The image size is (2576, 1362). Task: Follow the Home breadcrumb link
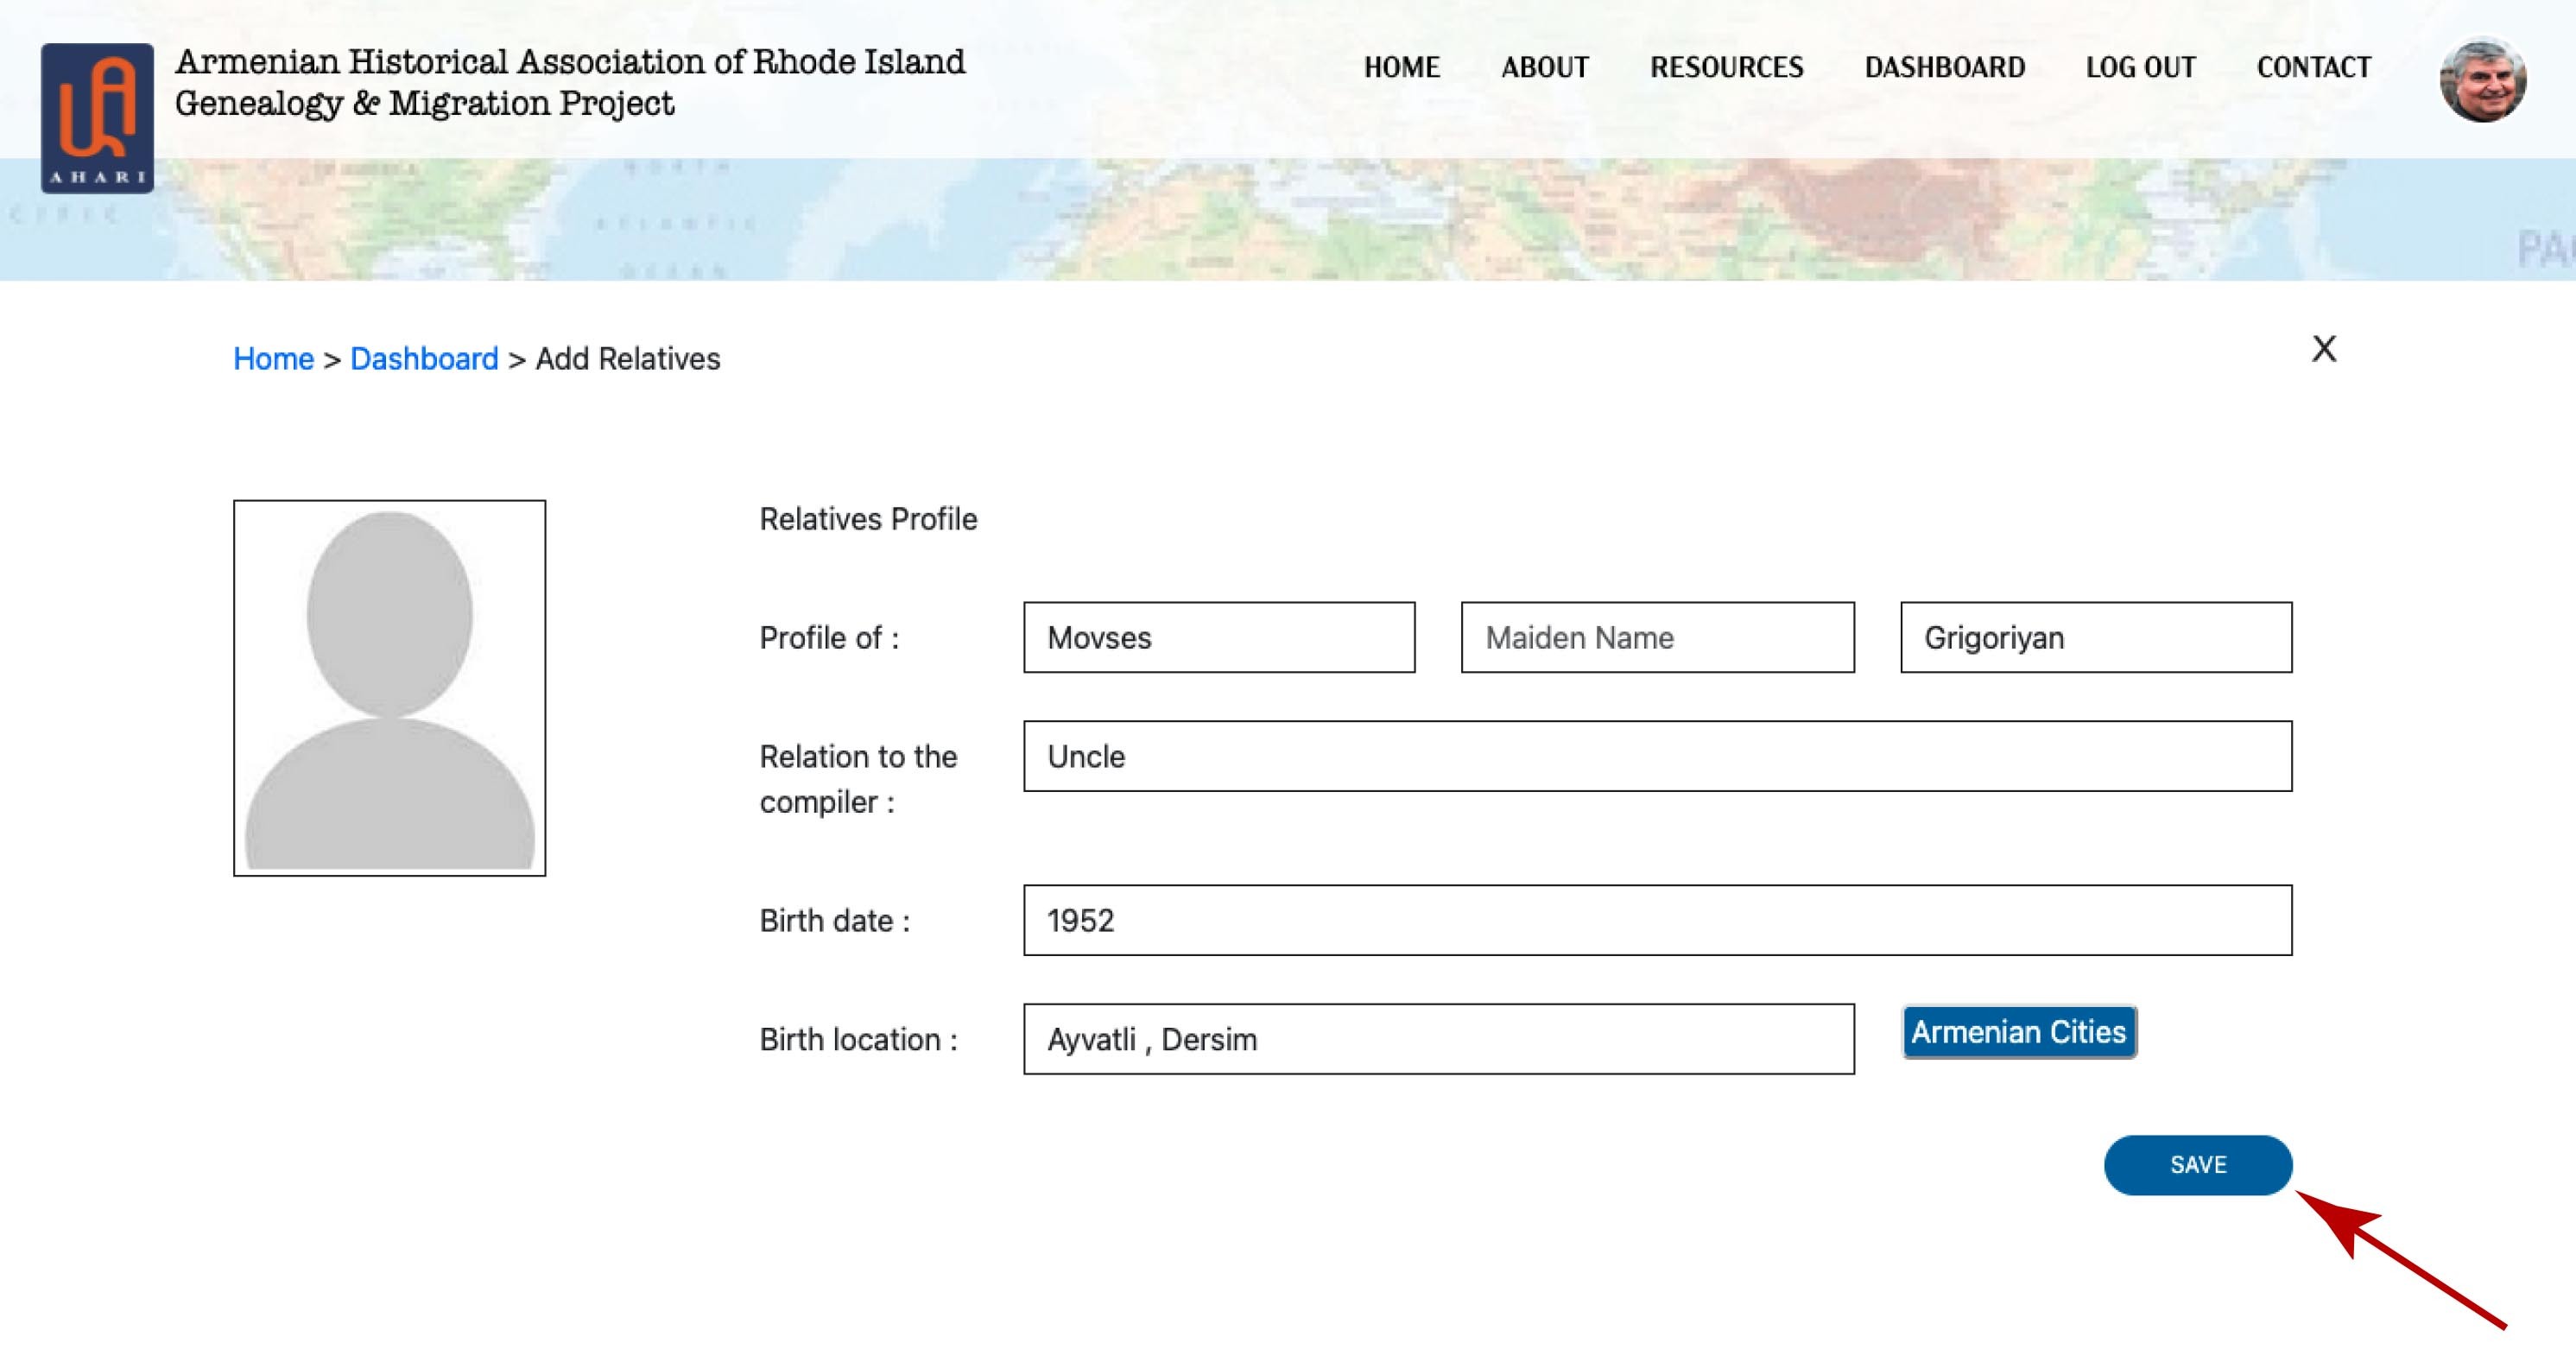point(273,359)
